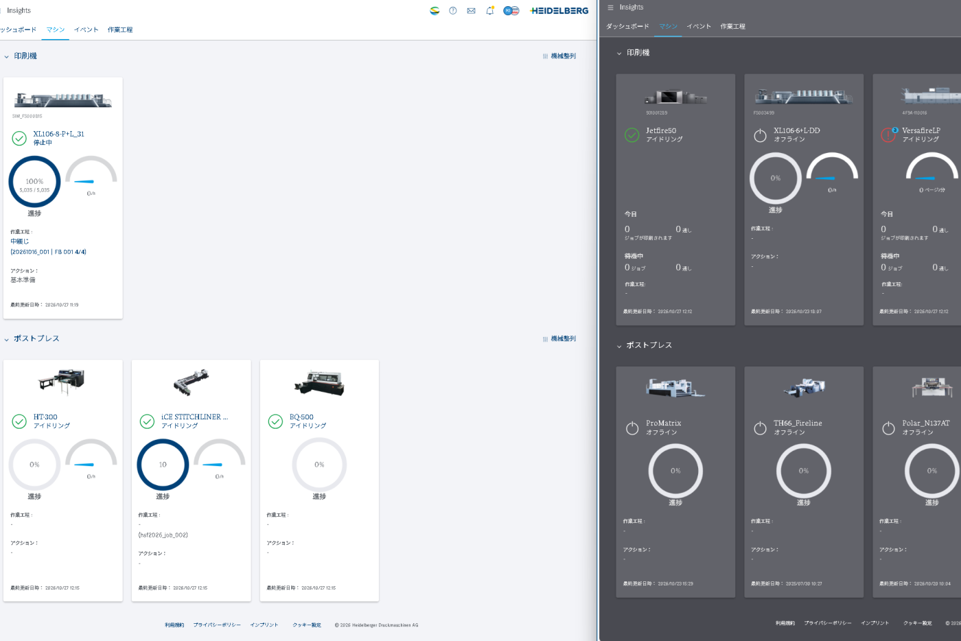This screenshot has width=961, height=641.
Task: Open the プライバシーポリシー link in the light window footer
Action: (x=217, y=625)
